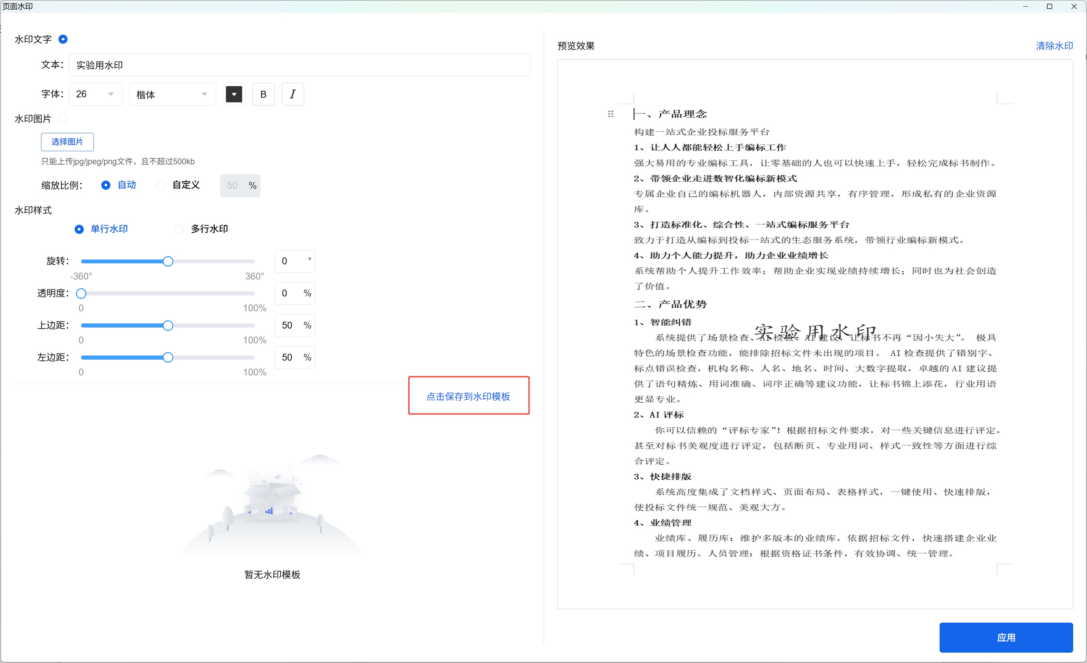Select the 水印图片 radio option
The width and height of the screenshot is (1087, 663).
[x=63, y=118]
